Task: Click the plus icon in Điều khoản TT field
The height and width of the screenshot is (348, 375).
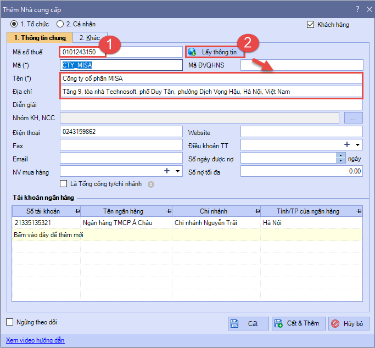Action: coord(347,145)
